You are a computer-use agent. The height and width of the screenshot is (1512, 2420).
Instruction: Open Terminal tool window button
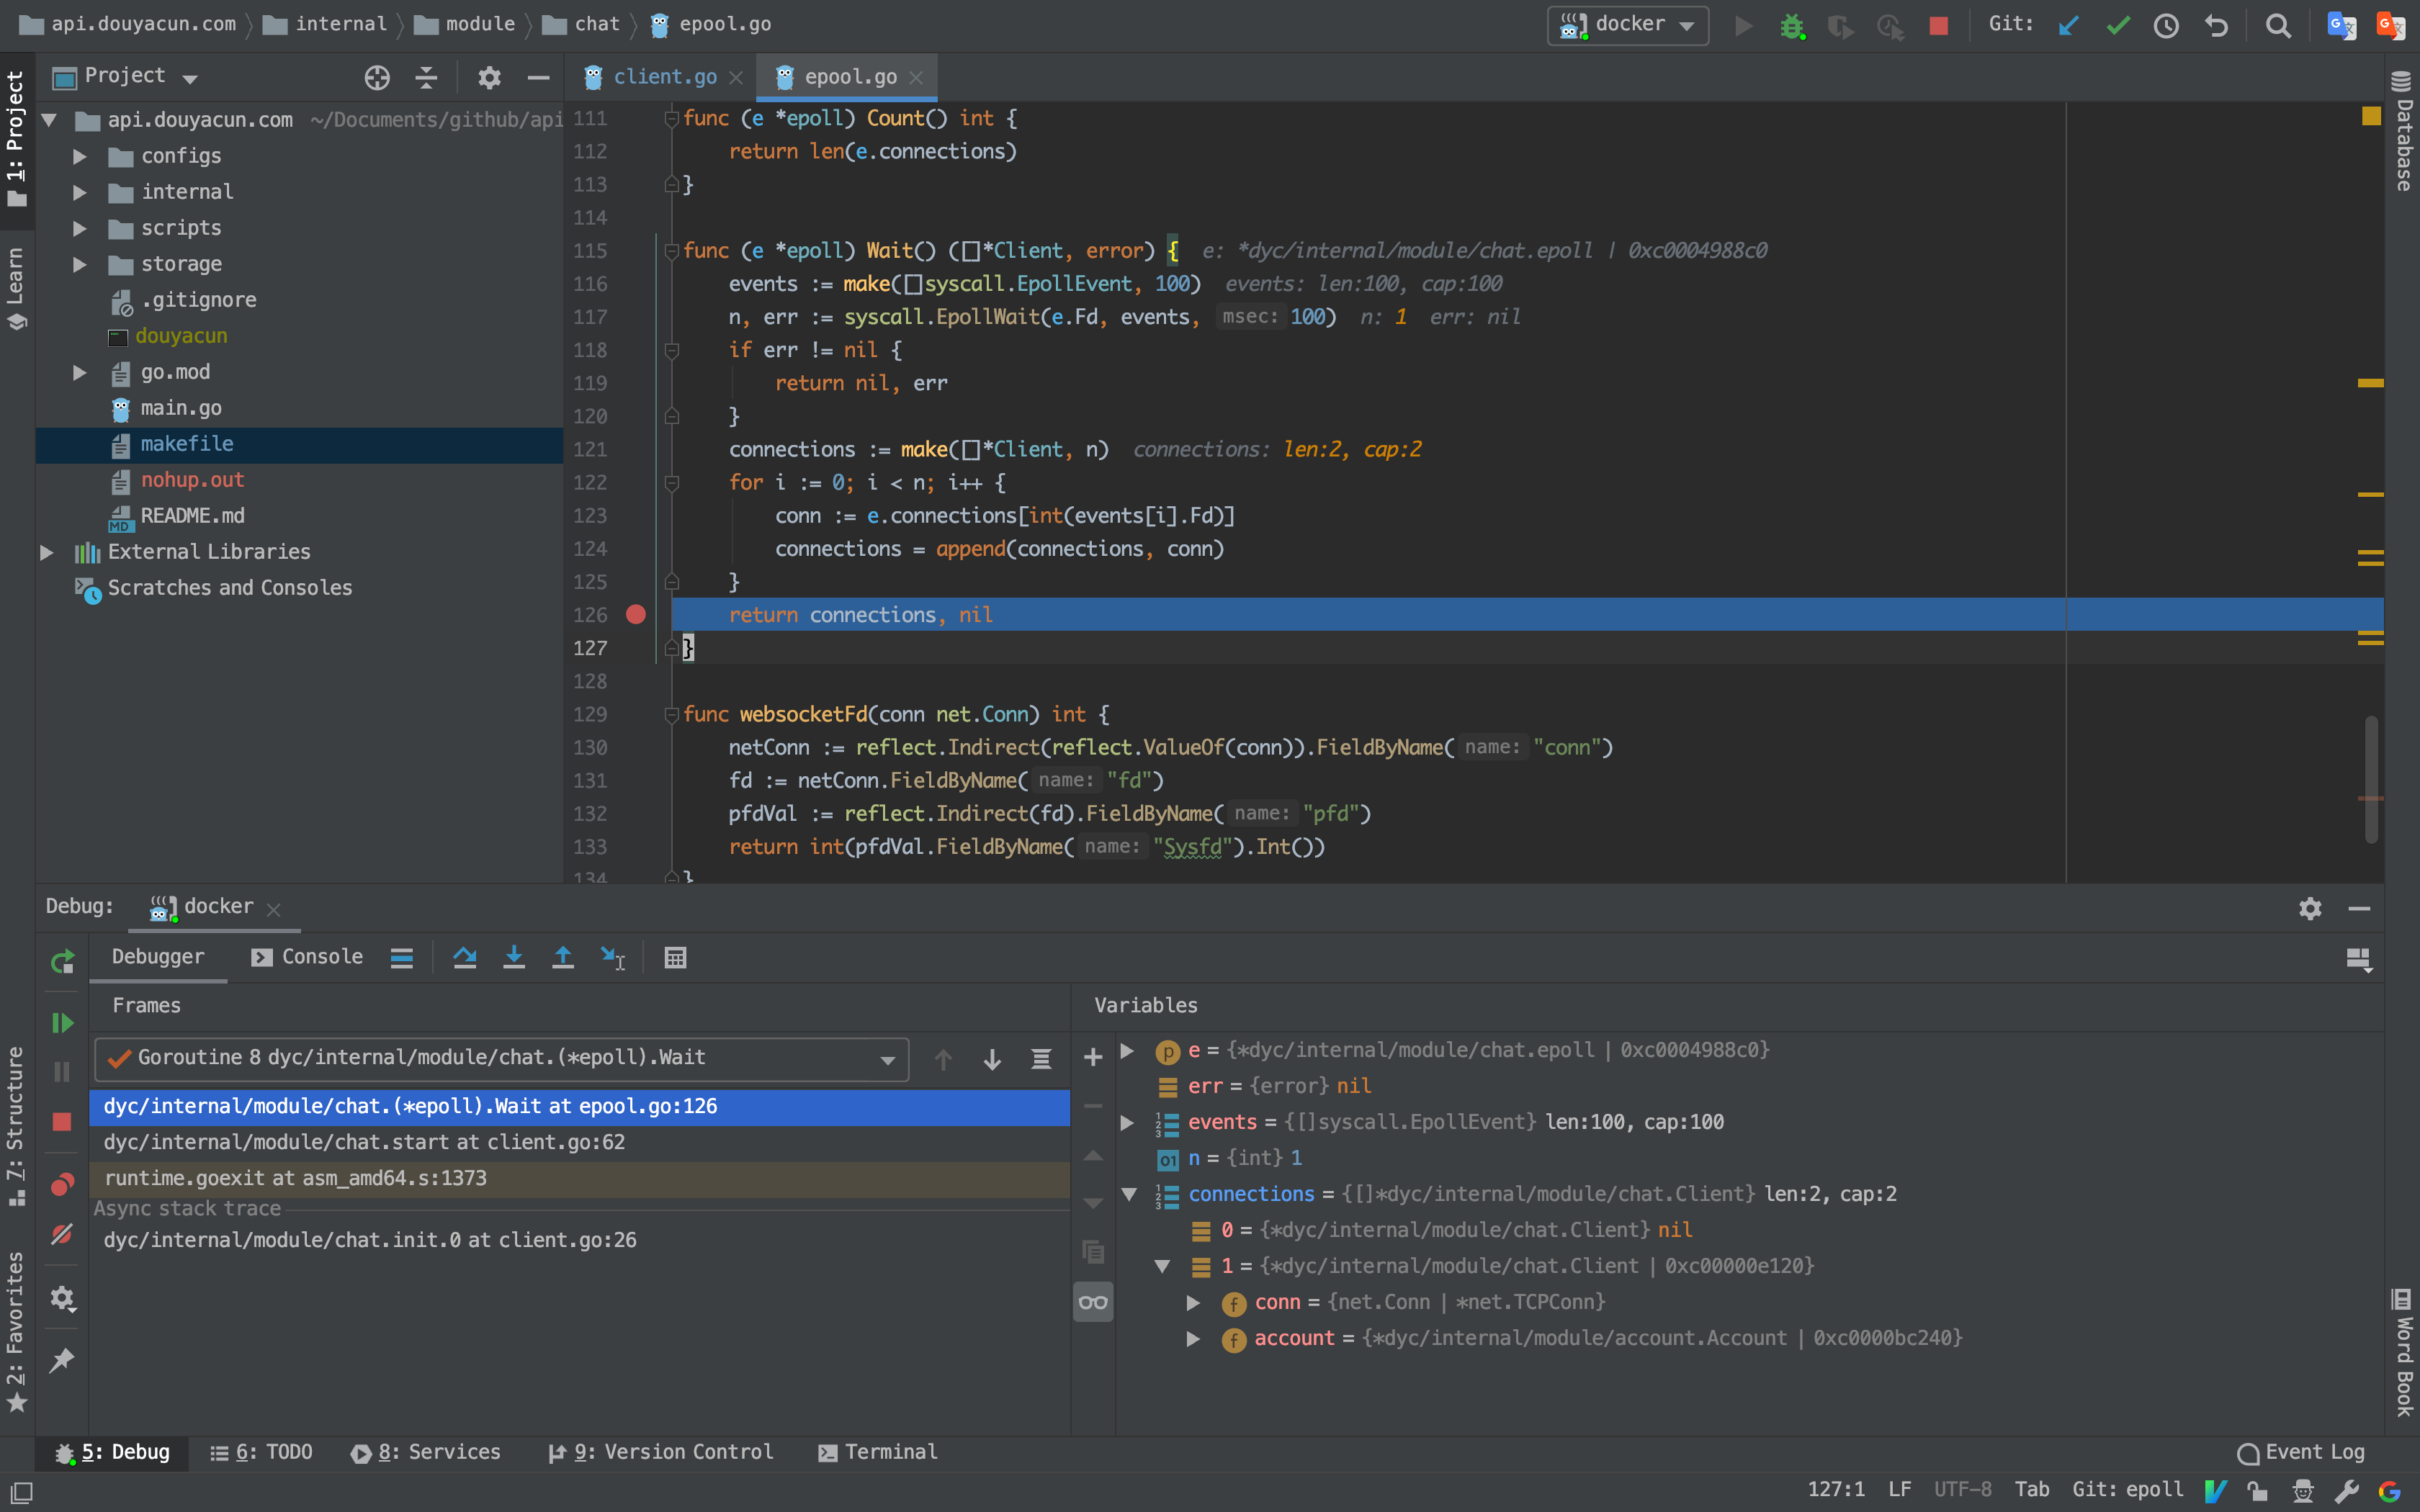[x=877, y=1452]
